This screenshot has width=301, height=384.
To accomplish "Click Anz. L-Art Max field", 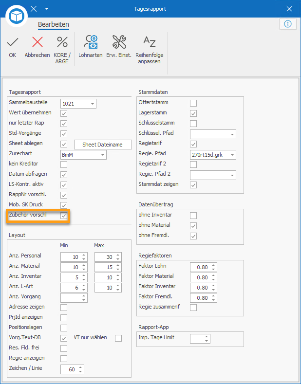I will click(x=108, y=288).
